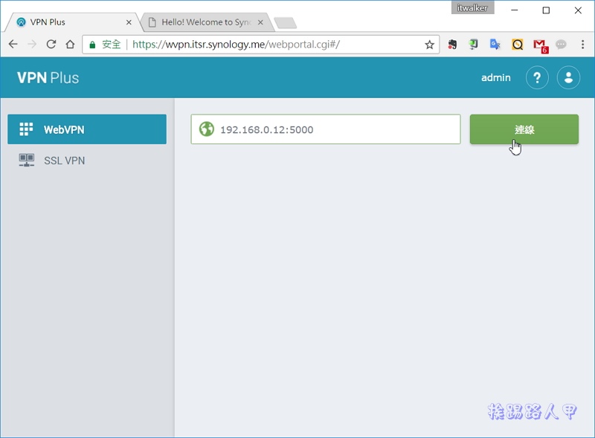Open the Gmail checker extension with badge 6
595x438 pixels.
541,45
